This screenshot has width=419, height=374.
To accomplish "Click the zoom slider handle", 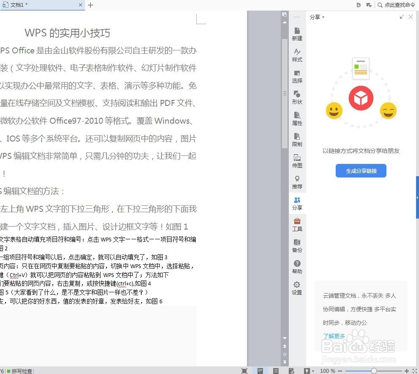I will (374, 371).
